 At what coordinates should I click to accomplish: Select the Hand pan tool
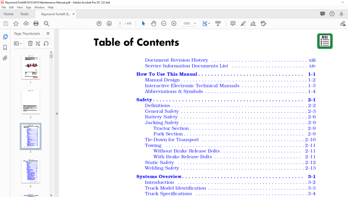[153, 23]
